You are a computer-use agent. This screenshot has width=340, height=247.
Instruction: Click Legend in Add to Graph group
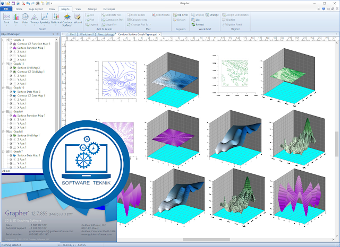[x=91, y=25]
